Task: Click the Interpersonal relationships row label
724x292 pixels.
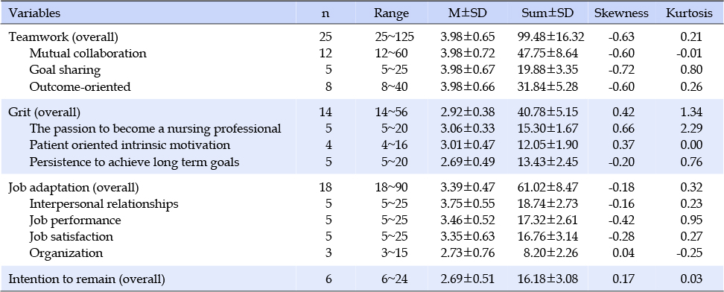Action: [x=104, y=204]
